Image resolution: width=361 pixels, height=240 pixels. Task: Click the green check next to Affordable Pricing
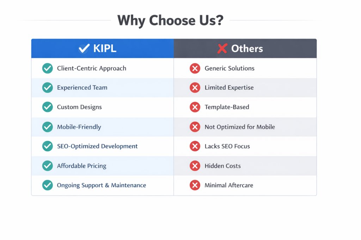point(47,166)
